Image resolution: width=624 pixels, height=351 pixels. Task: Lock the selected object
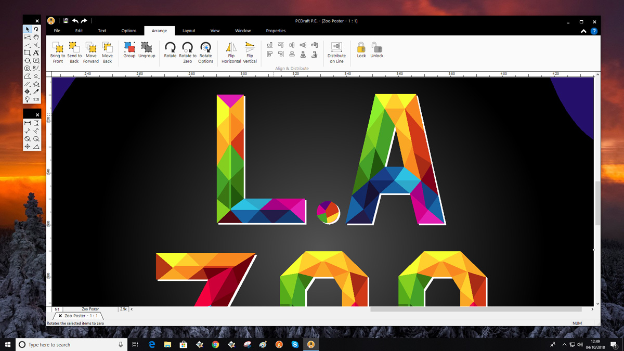tap(361, 50)
